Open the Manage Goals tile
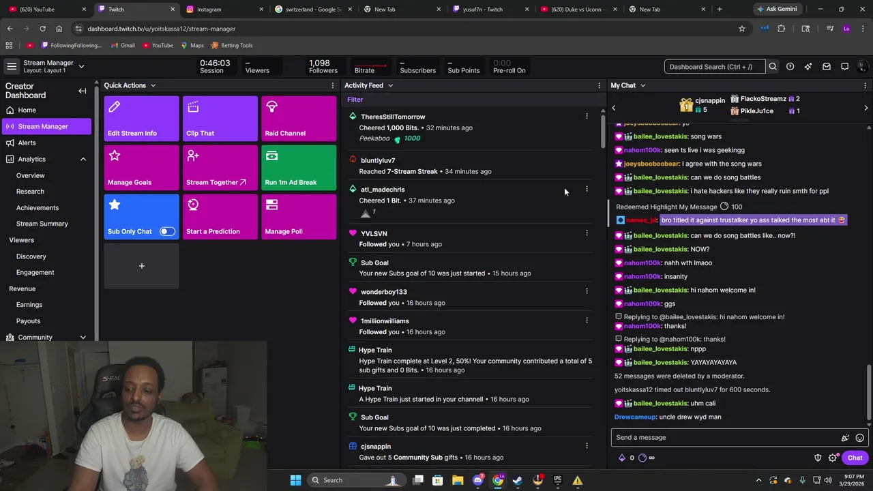 coord(141,168)
